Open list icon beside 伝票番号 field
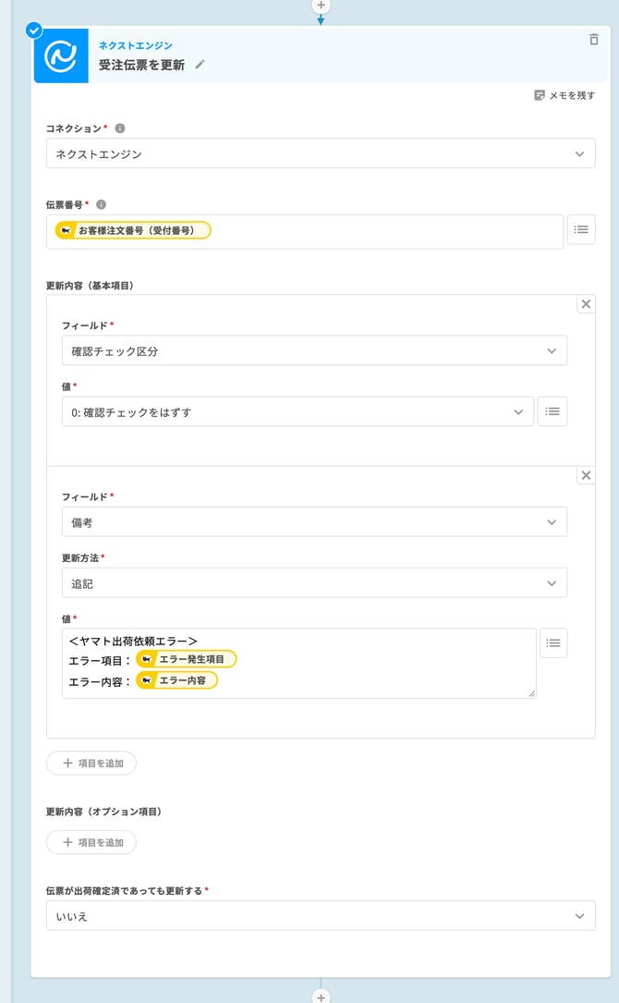Image resolution: width=619 pixels, height=1003 pixels. point(580,229)
